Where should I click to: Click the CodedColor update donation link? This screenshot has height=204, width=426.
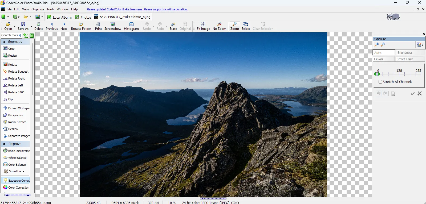pyautogui.click(x=137, y=9)
